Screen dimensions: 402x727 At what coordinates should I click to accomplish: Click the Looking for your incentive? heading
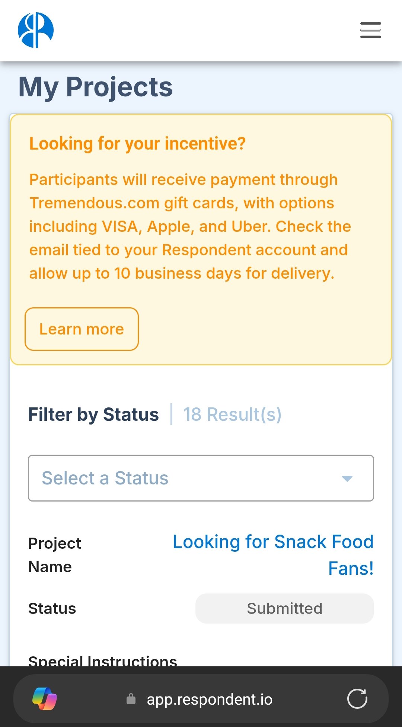137,144
